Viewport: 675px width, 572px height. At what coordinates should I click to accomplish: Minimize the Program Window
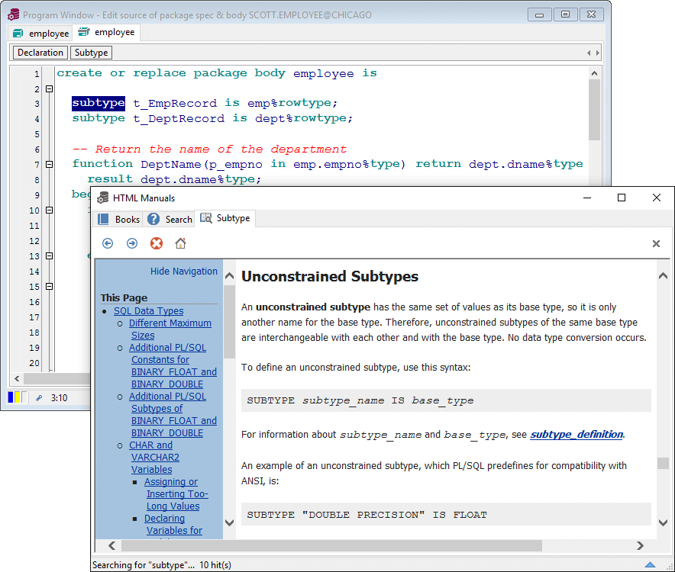[x=539, y=14]
